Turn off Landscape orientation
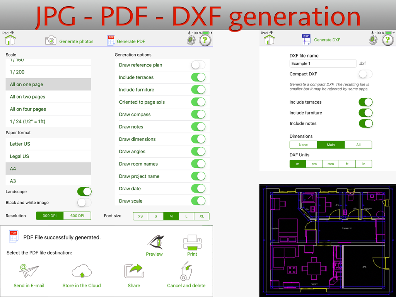Screen dimensions: 396x297 click(84, 191)
